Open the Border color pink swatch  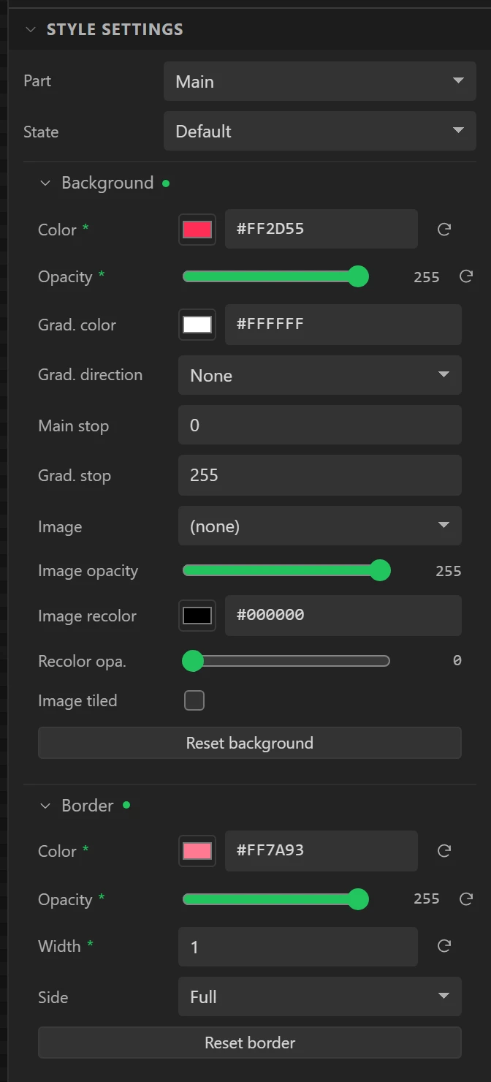click(197, 851)
